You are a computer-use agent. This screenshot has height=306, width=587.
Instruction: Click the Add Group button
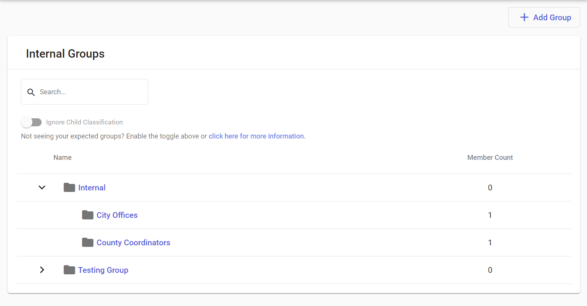tap(544, 18)
